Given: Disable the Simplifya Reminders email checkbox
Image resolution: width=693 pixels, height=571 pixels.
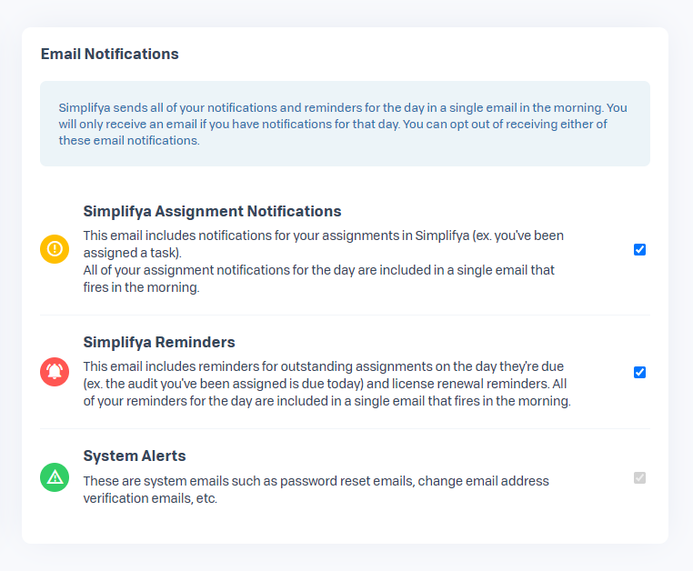Looking at the screenshot, I should (x=639, y=372).
